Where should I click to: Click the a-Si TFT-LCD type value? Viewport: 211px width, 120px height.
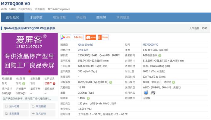(x=156, y=50)
